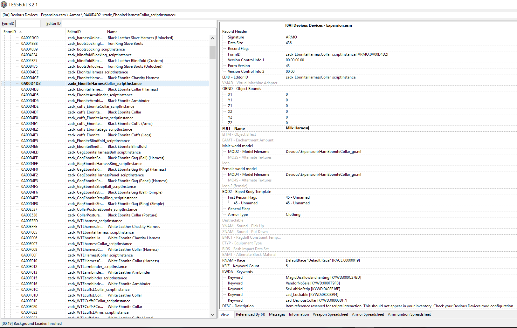The height and width of the screenshot is (328, 517).
Task: Click the VendorNoSale keyword entry
Action: (x=313, y=283)
